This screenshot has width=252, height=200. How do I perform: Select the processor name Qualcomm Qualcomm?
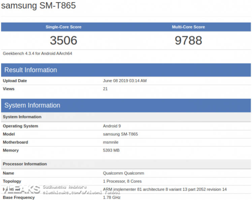click(x=123, y=173)
